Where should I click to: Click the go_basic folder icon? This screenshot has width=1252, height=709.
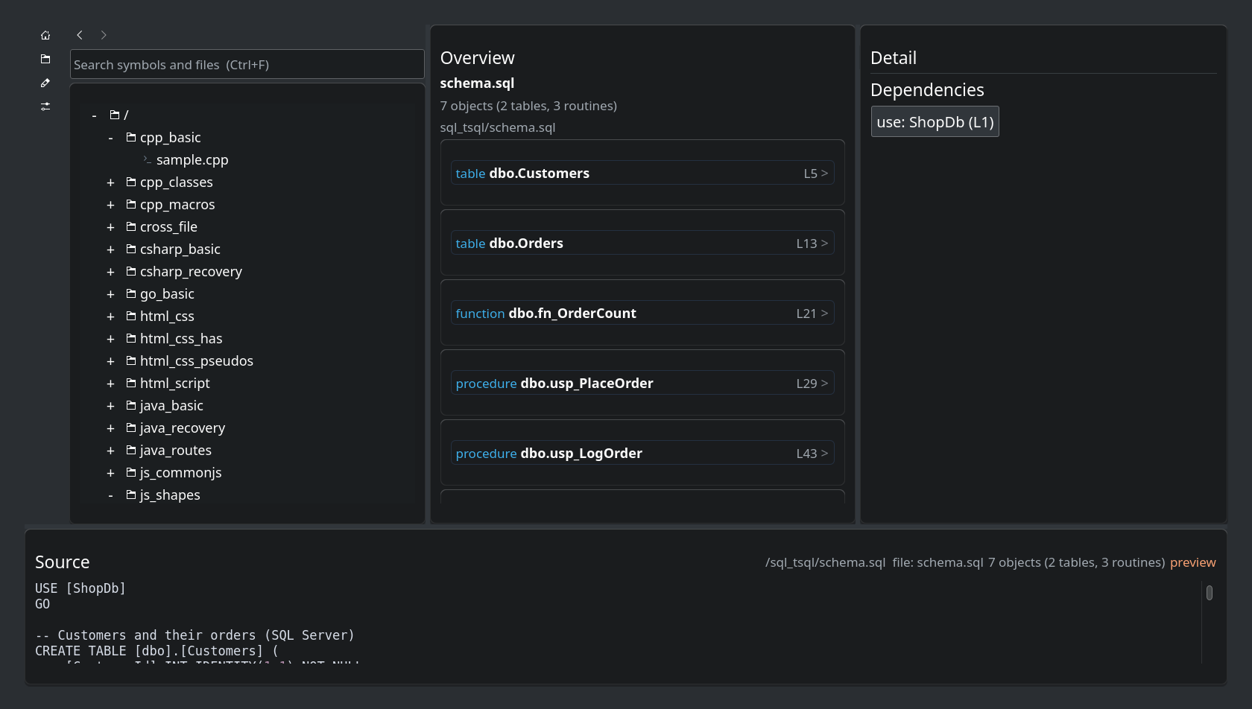(x=131, y=293)
